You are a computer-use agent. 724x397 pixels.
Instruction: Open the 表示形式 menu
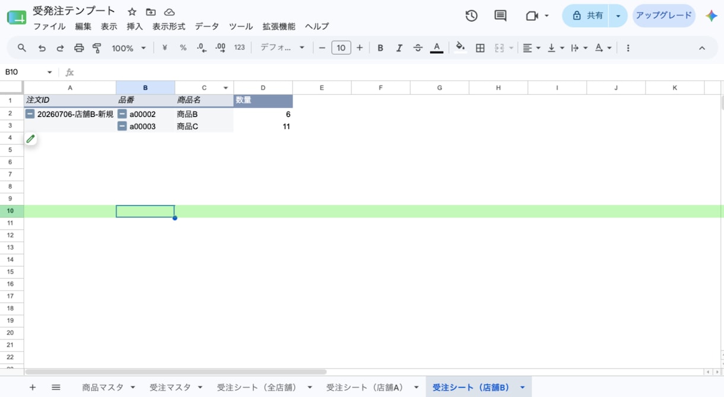point(169,27)
